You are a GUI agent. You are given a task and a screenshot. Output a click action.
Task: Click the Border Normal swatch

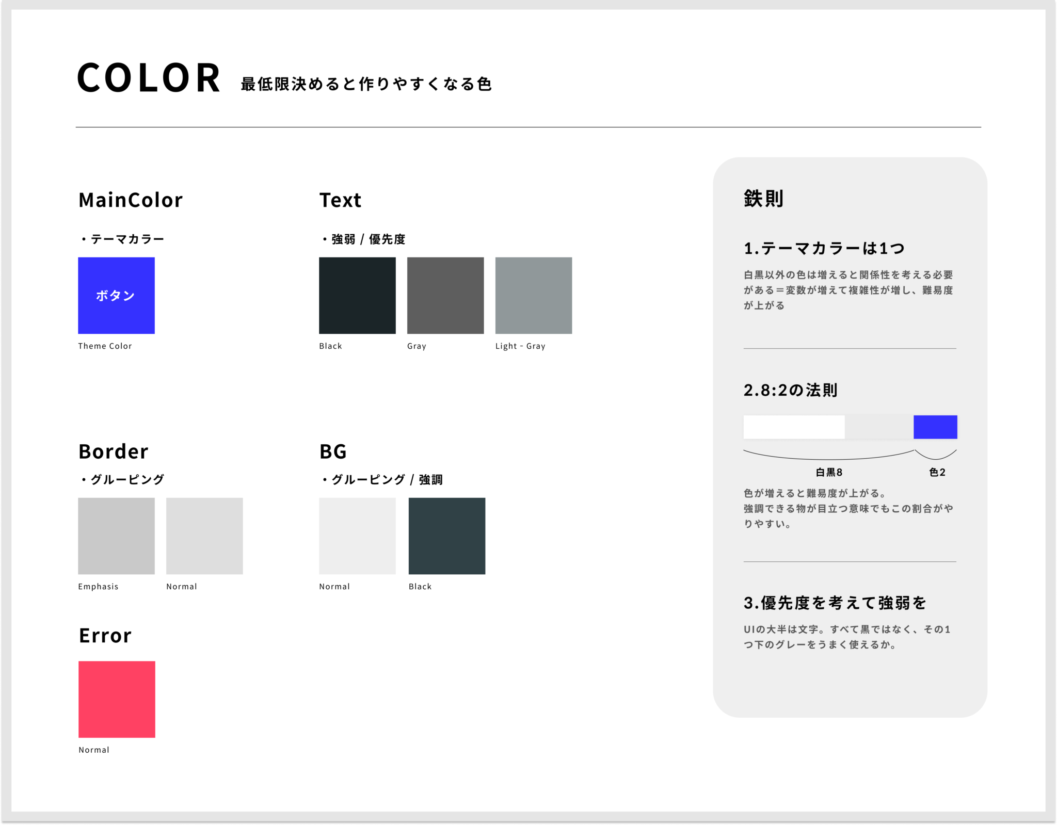point(204,536)
